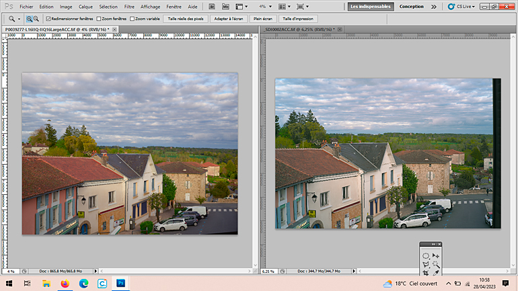
Task: Open right document status info arrow
Action: click(354, 272)
